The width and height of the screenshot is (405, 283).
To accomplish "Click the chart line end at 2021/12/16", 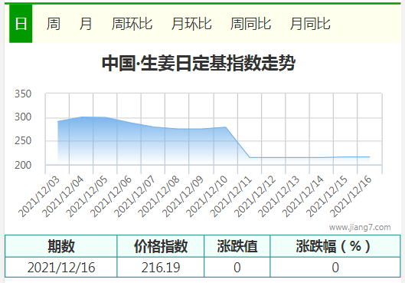I will [369, 156].
